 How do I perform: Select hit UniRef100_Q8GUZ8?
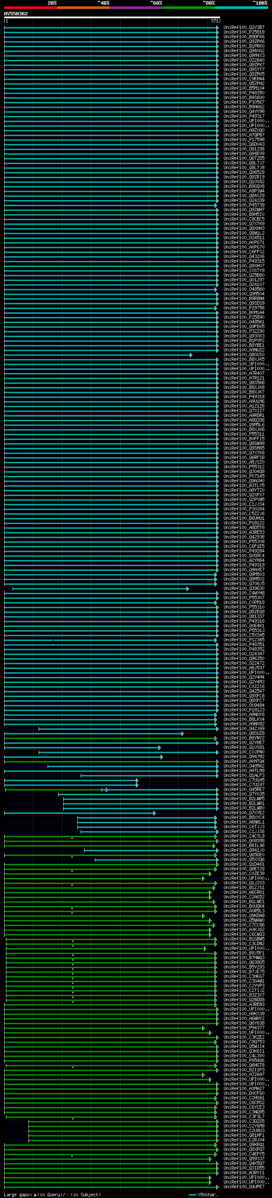point(244,733)
